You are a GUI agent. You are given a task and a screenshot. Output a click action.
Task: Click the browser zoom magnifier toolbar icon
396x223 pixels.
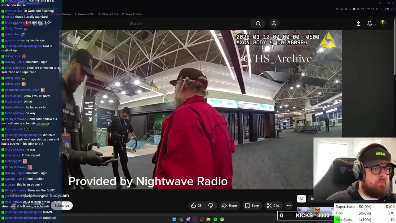pyautogui.click(x=337, y=9)
